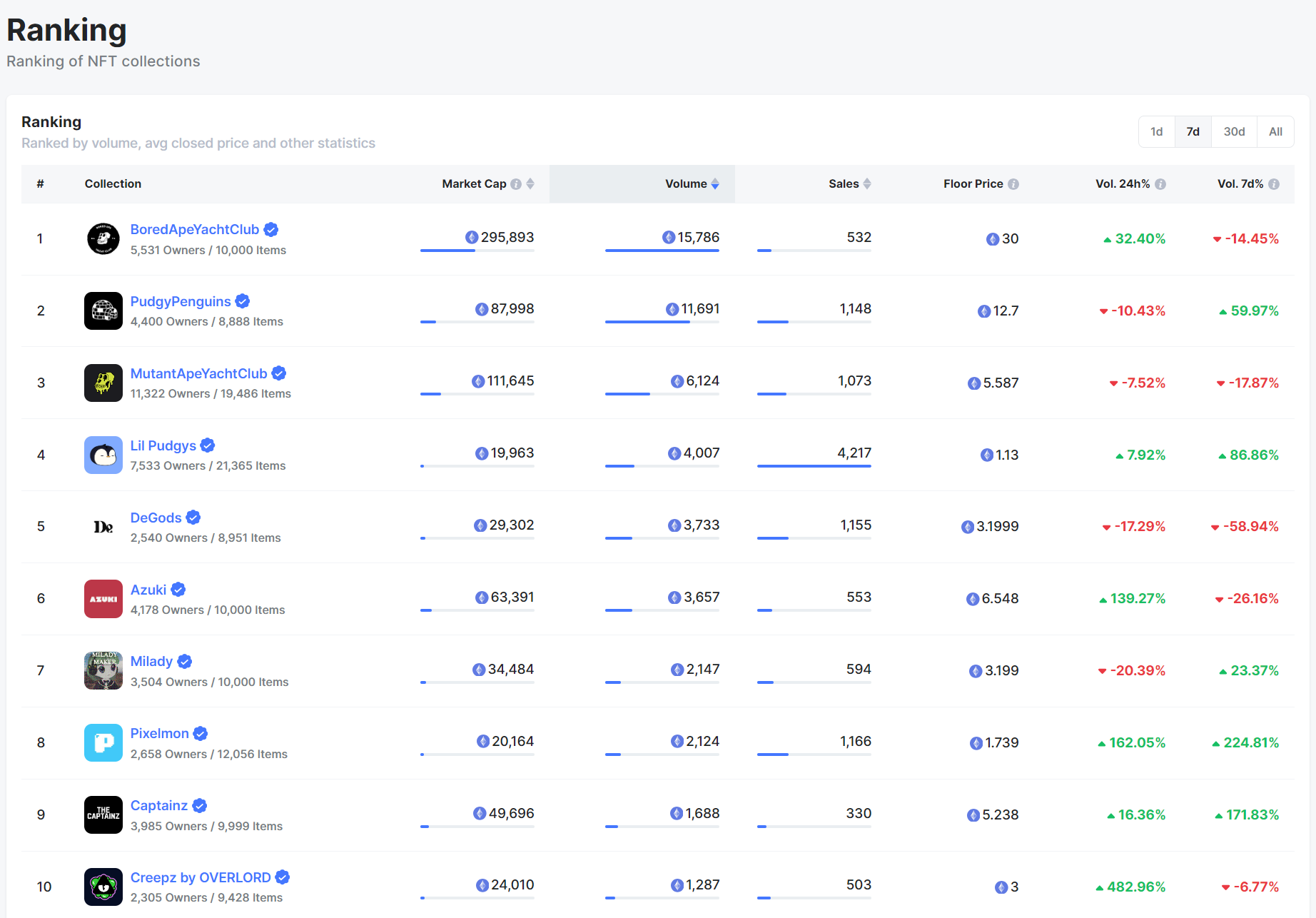
Task: Sort table by Market Cap arrows
Action: [530, 184]
